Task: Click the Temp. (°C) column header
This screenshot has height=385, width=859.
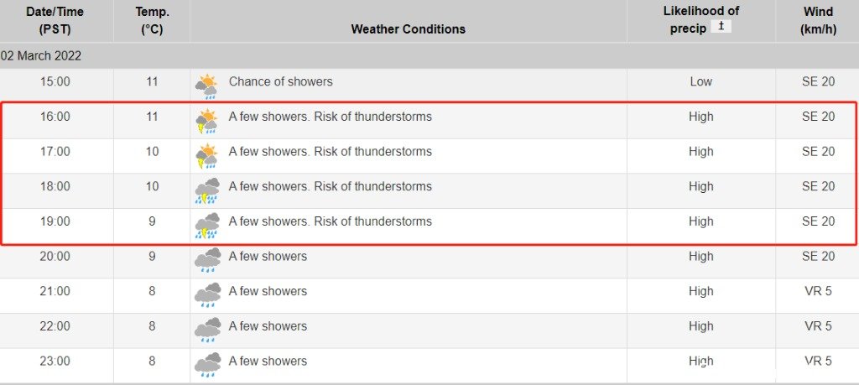Action: (x=152, y=20)
